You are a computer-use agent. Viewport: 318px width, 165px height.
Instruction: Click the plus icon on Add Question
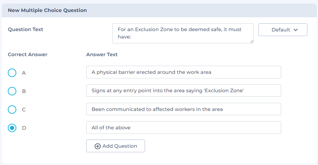pyautogui.click(x=98, y=146)
